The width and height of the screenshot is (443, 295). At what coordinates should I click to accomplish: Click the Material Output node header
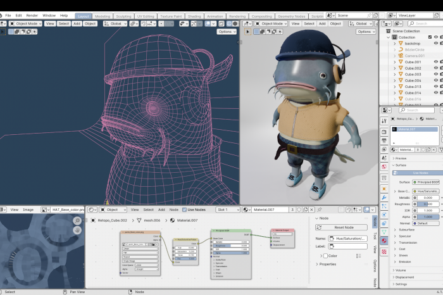click(x=282, y=230)
